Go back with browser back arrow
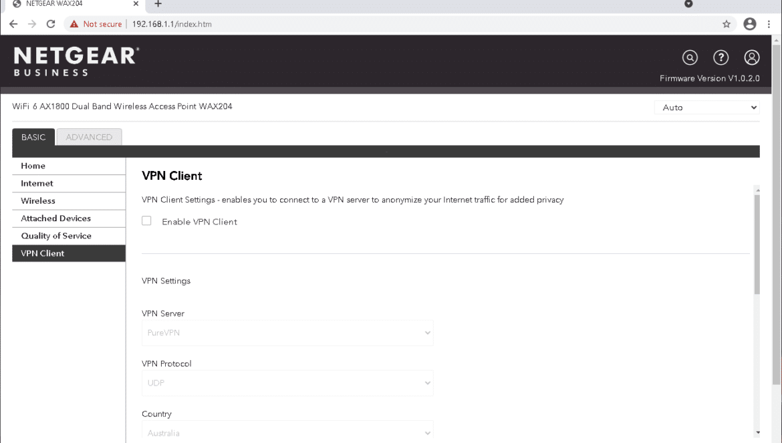This screenshot has width=782, height=443. click(x=13, y=24)
